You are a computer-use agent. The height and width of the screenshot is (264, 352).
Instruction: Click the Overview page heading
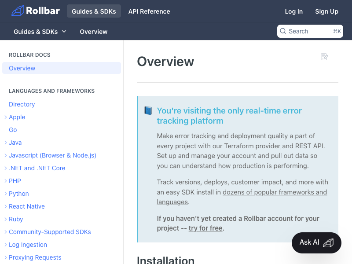click(165, 62)
